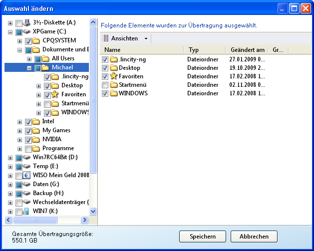
Task: Expand the Win7RC64Bit (D:) drive node
Action: click(10, 158)
